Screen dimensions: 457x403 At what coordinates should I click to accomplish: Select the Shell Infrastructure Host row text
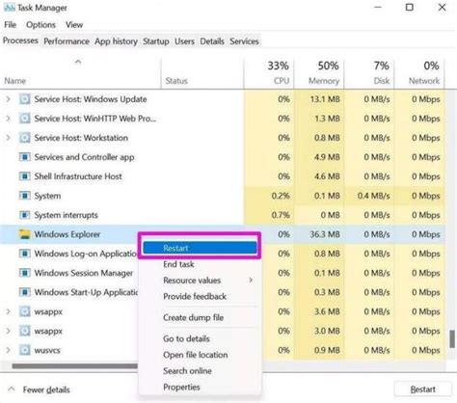pyautogui.click(x=78, y=176)
